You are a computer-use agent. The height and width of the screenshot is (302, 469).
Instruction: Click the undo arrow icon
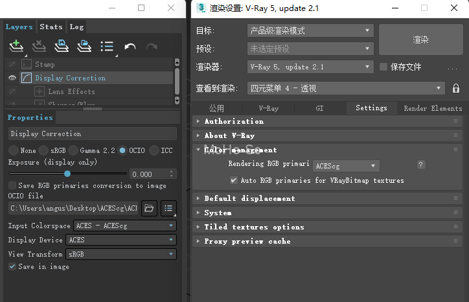pyautogui.click(x=130, y=47)
